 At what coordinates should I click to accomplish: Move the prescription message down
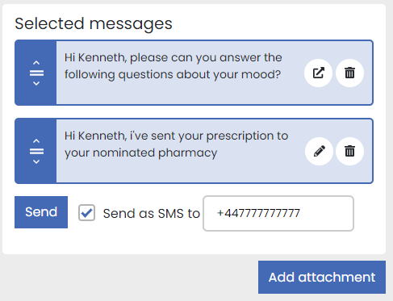(x=36, y=161)
